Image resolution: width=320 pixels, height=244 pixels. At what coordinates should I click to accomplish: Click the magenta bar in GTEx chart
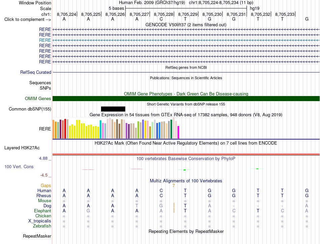click(x=178, y=132)
